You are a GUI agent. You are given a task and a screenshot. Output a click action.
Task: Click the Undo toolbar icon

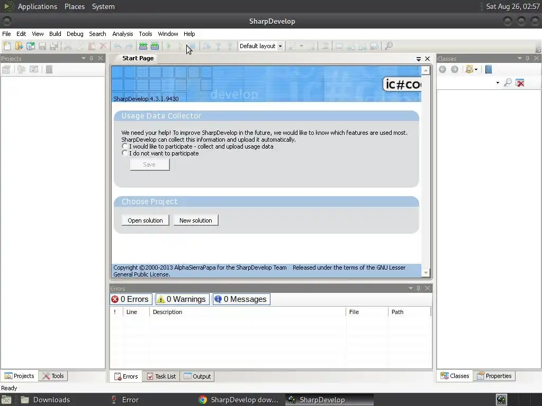(x=117, y=46)
